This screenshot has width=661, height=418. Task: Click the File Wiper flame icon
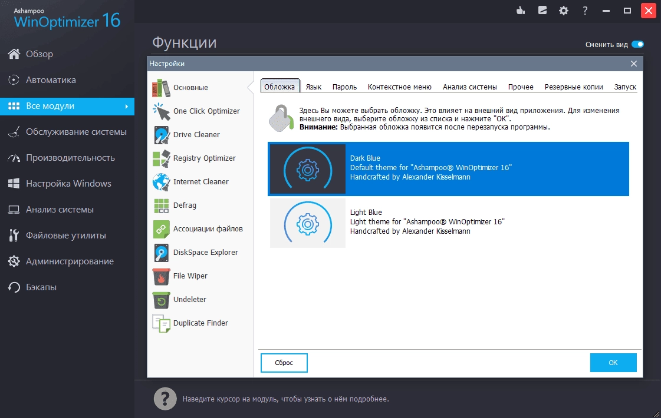pyautogui.click(x=161, y=276)
